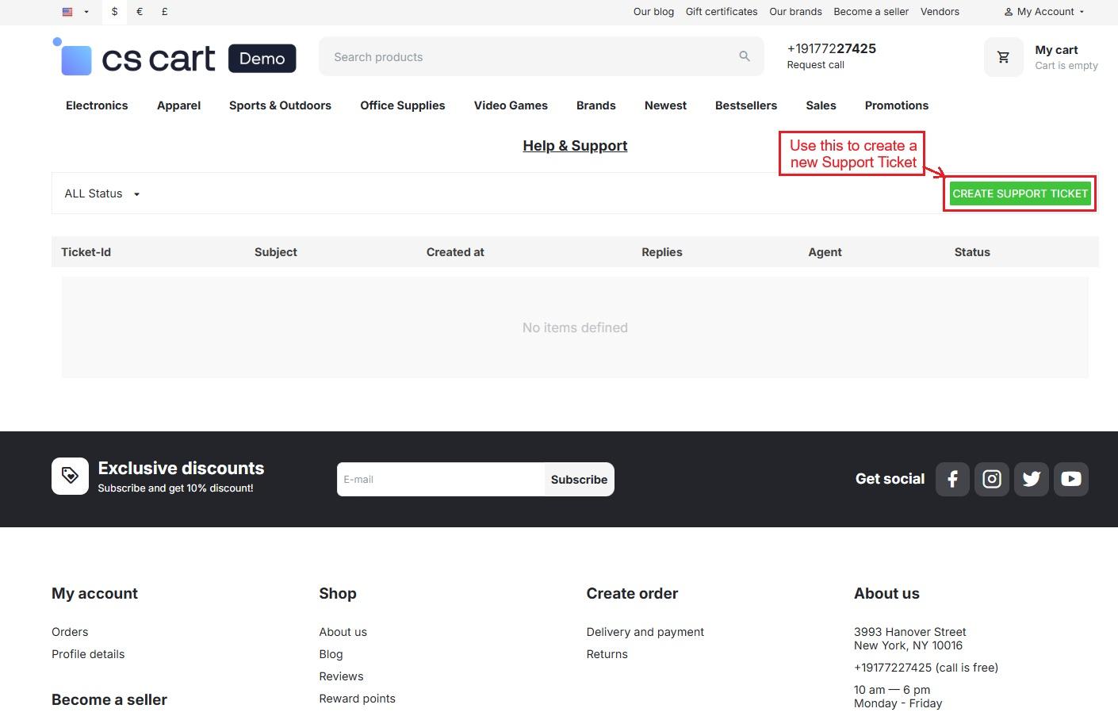Select the Dollar currency symbol
The image size is (1118, 716).
tap(114, 12)
